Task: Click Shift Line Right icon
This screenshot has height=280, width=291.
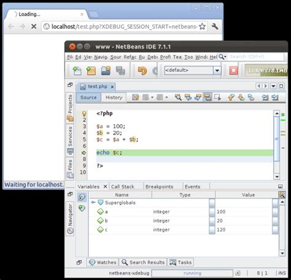Action: [x=275, y=97]
